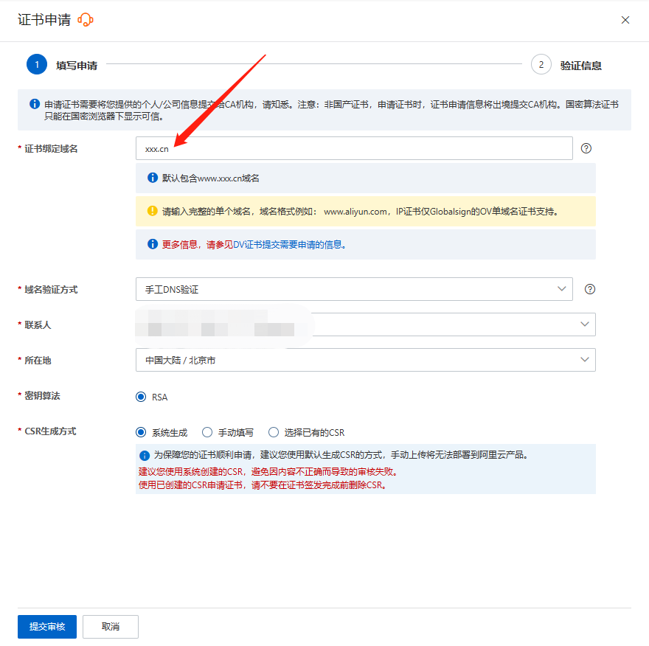Go to step 1 填写申请

[x=37, y=65]
